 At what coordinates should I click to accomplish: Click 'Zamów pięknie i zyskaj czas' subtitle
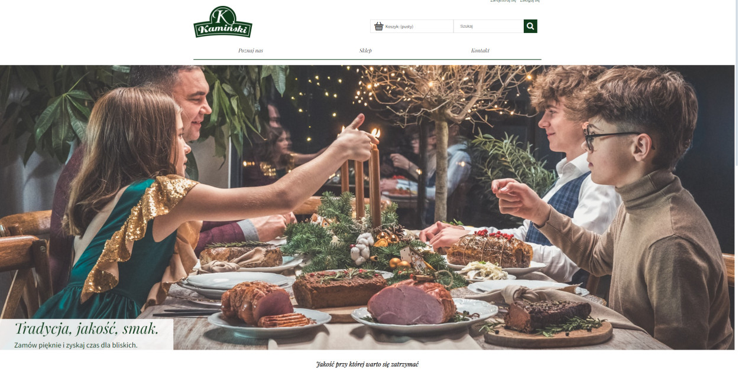76,345
